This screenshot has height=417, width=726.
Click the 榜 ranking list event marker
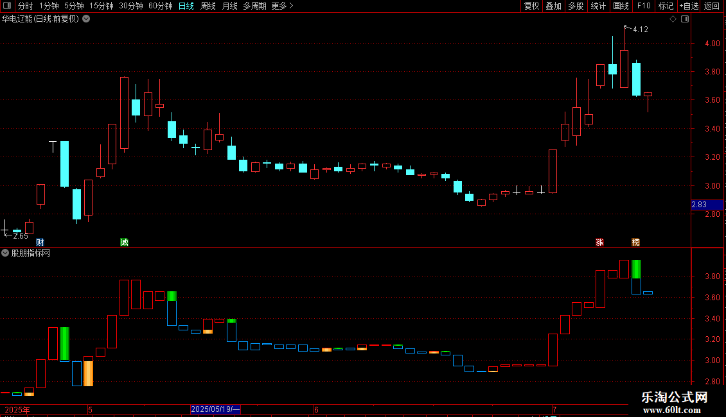click(635, 243)
